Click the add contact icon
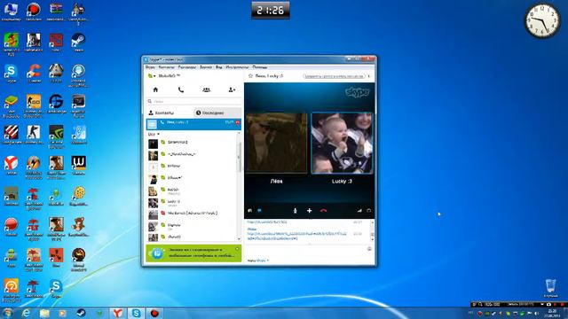568x319 pixels. [x=232, y=89]
